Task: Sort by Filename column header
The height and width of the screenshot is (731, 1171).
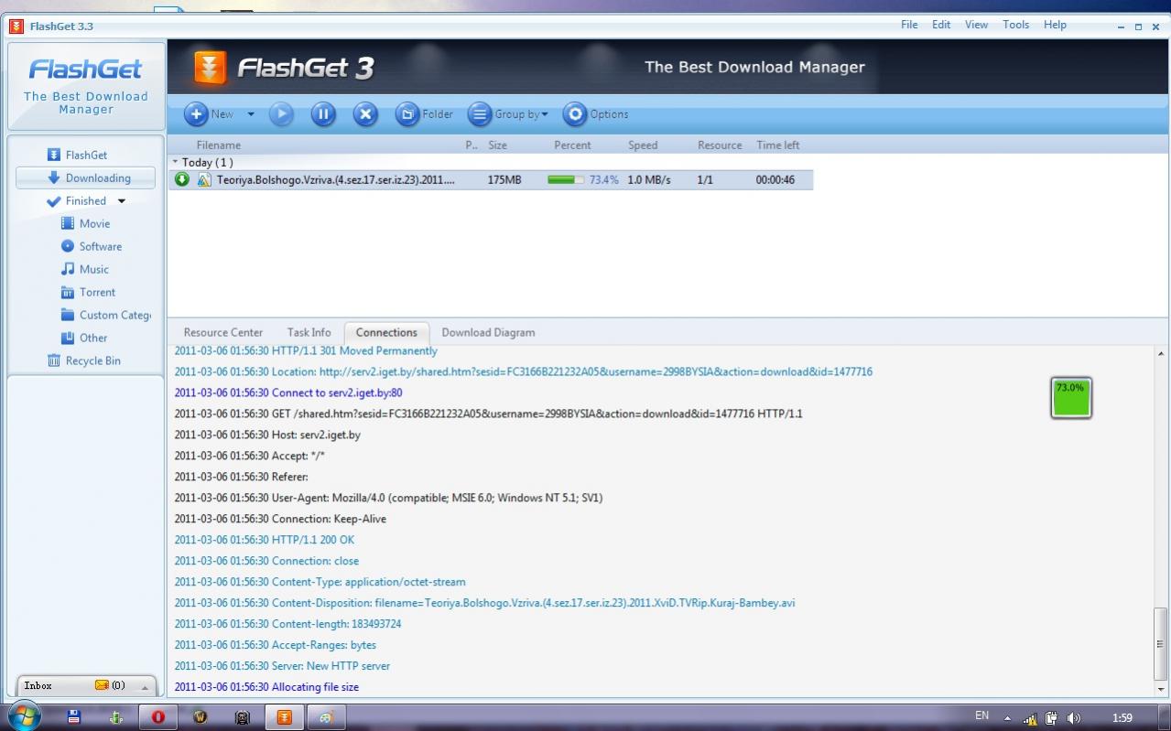Action: click(x=219, y=145)
